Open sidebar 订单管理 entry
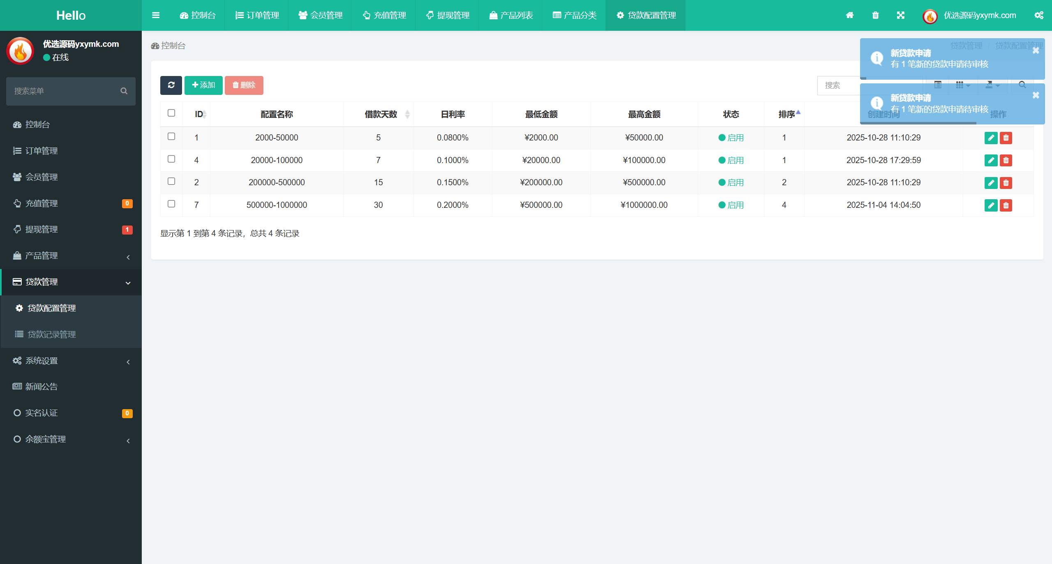Screen dimensions: 1052x564 pyautogui.click(x=71, y=151)
